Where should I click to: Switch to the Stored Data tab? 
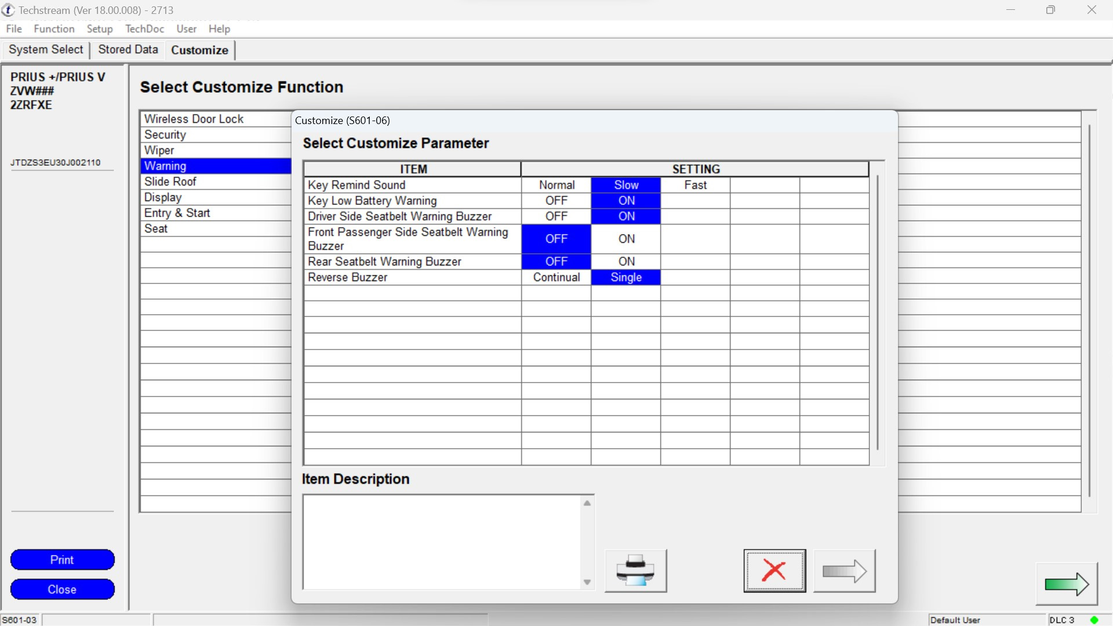tap(128, 49)
